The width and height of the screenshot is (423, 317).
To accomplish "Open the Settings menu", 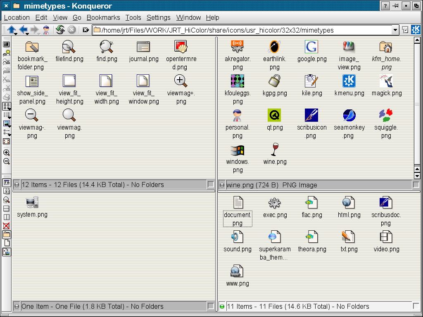I will (x=158, y=17).
